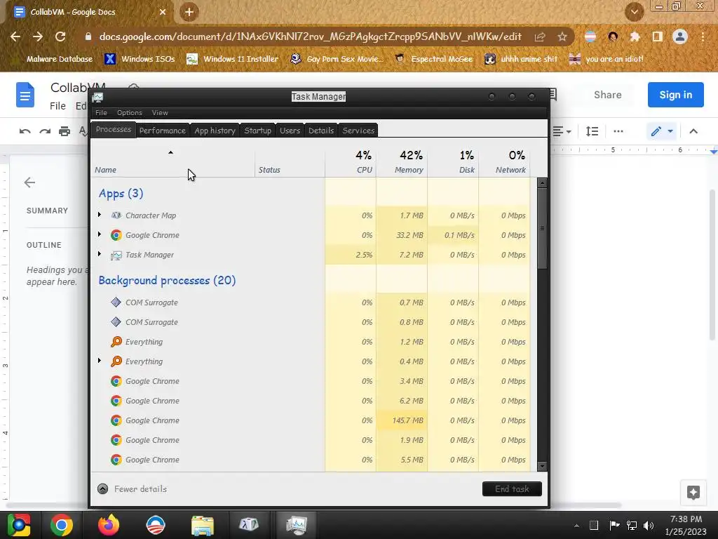Open Espectral McGee bookmark
This screenshot has width=718, height=539.
tap(434, 59)
